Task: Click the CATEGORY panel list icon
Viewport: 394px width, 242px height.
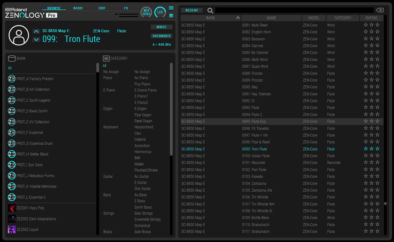Action: (106, 58)
